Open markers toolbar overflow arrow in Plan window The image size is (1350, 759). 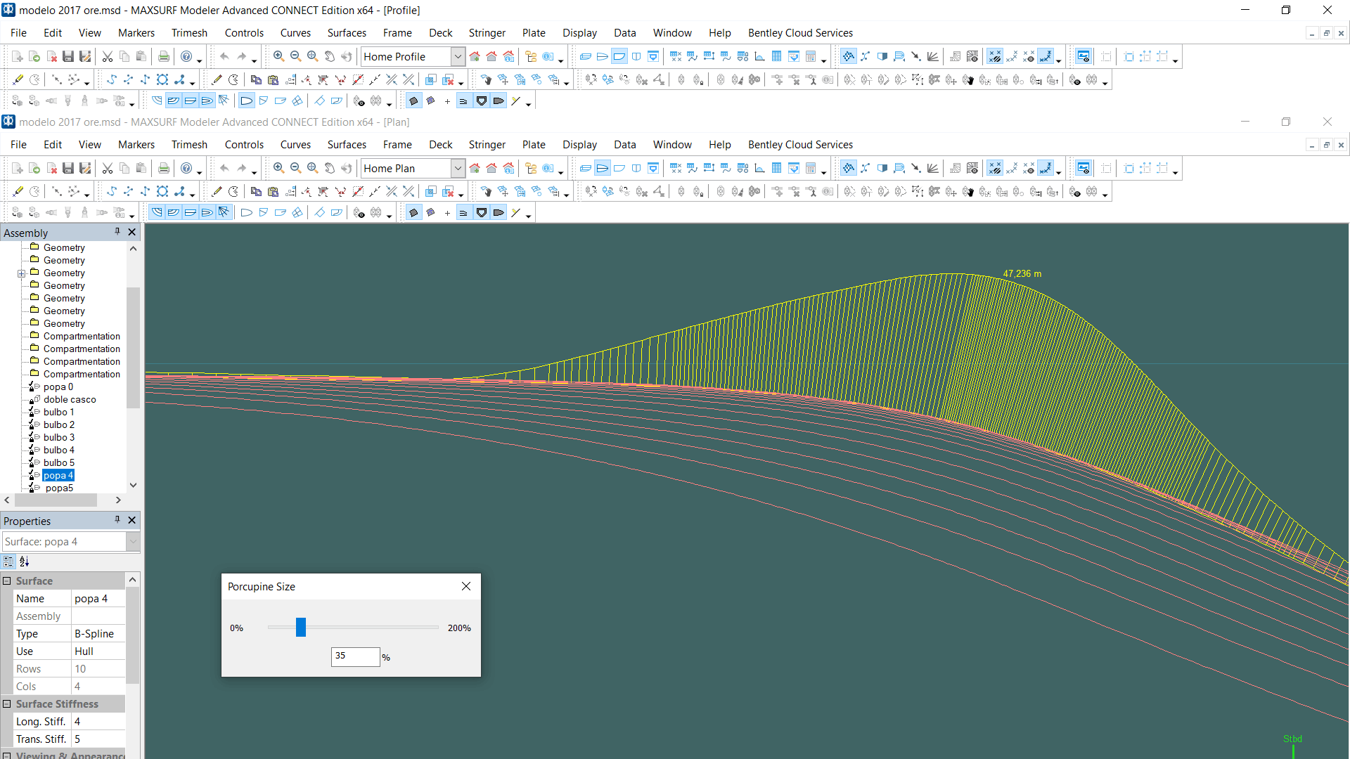coord(86,195)
